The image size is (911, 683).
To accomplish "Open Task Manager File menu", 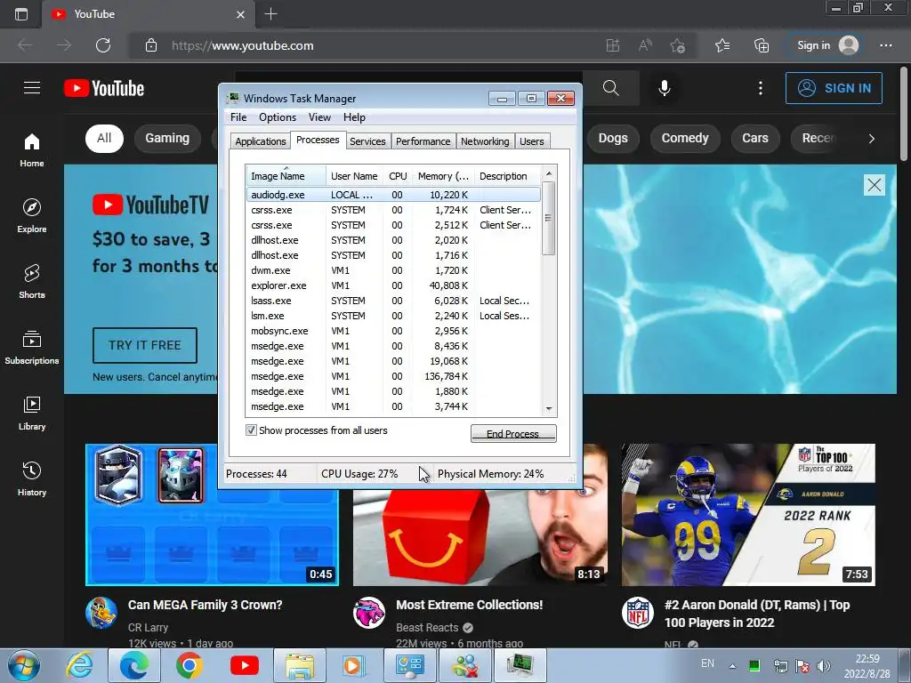I will 238,117.
